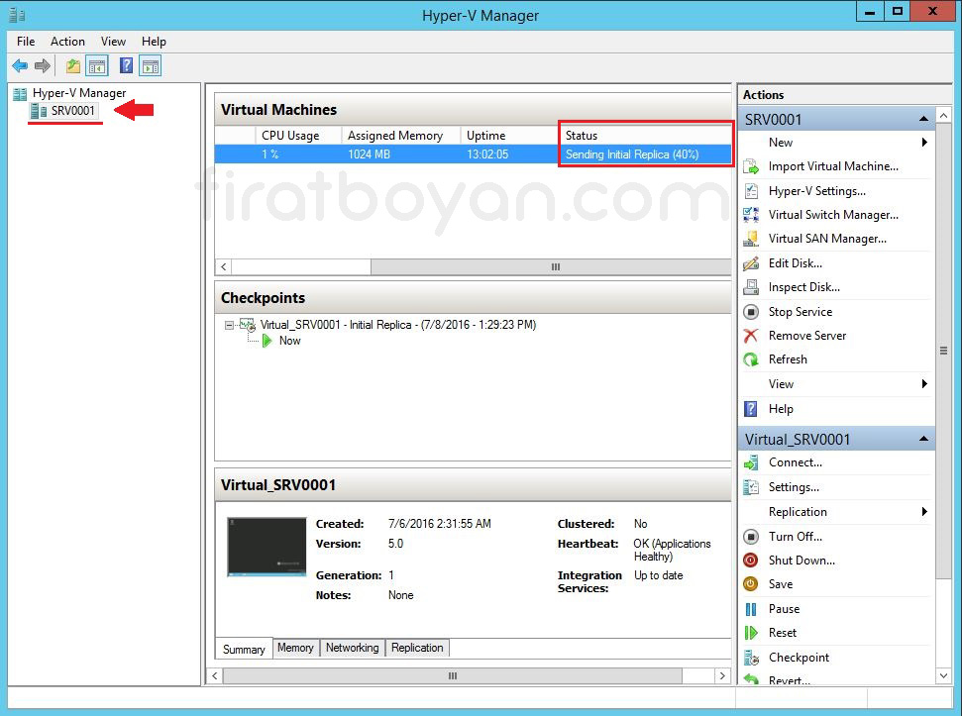Screen dimensions: 962x716
Task: Select the Hyper-V Manager root node
Action: (79, 93)
